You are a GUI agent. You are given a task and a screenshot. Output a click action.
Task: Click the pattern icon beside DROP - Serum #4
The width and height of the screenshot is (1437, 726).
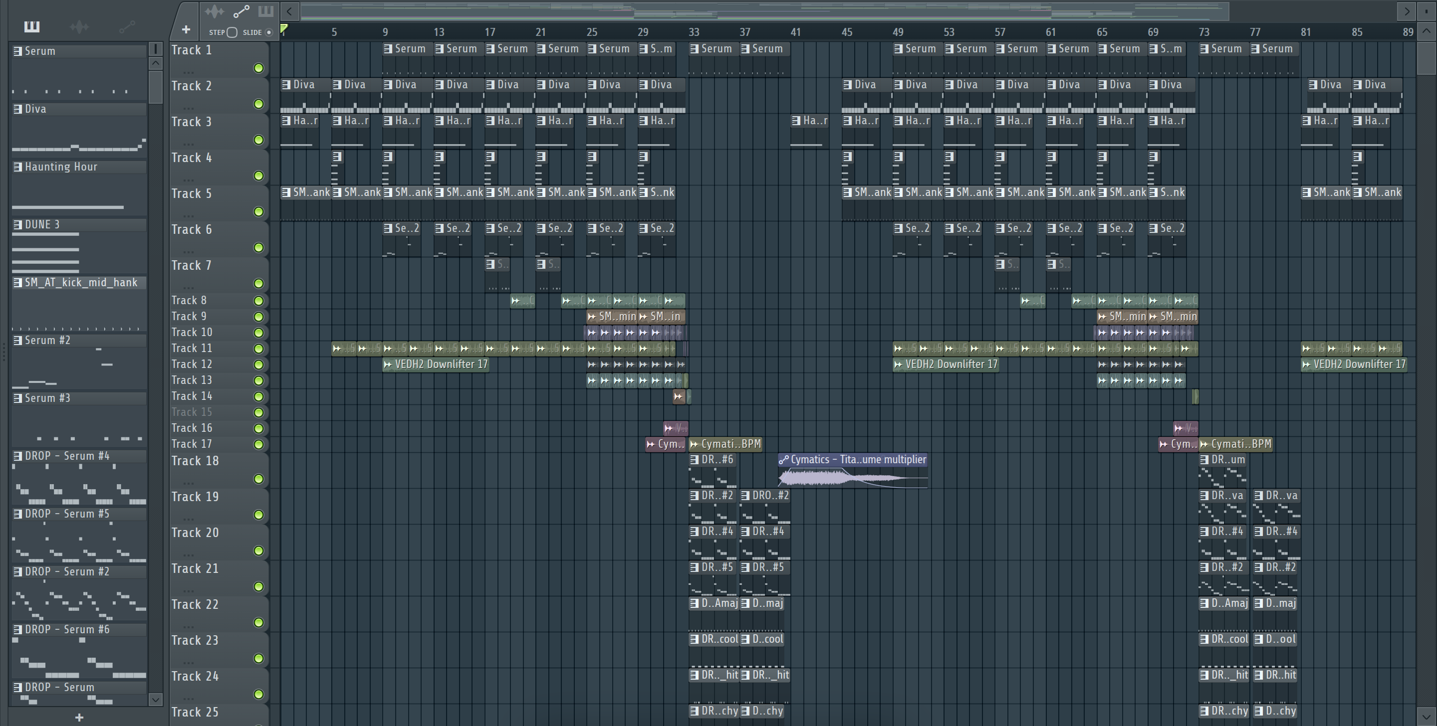(18, 456)
